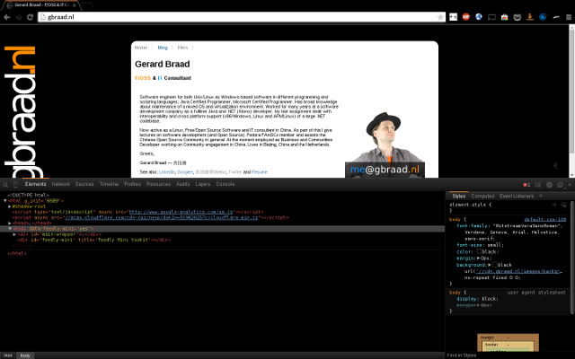Open the Chromecast screen extension icon
Viewport: 575px width, 359px height.
pyautogui.click(x=491, y=17)
